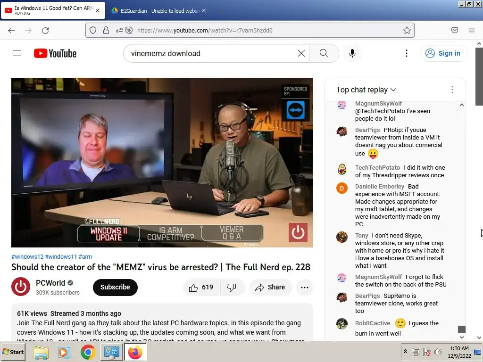Screen dimensions: 483x362
Task: Run search with the magnifier button
Action: 324,53
